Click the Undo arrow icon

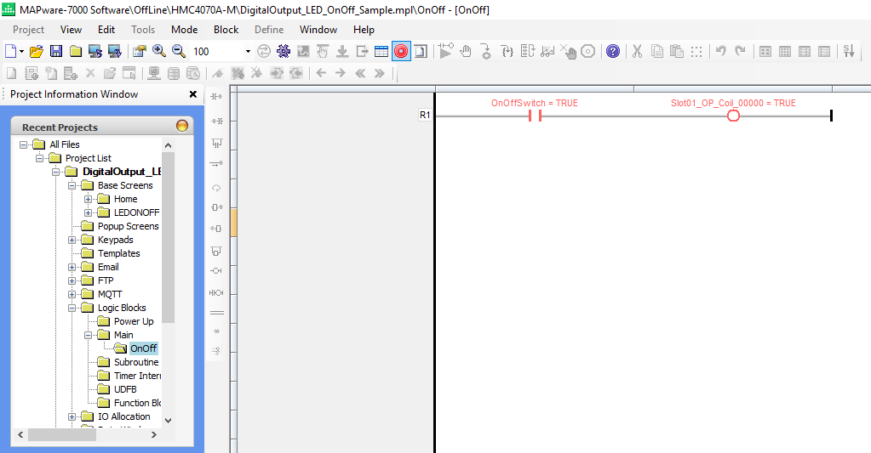point(720,52)
